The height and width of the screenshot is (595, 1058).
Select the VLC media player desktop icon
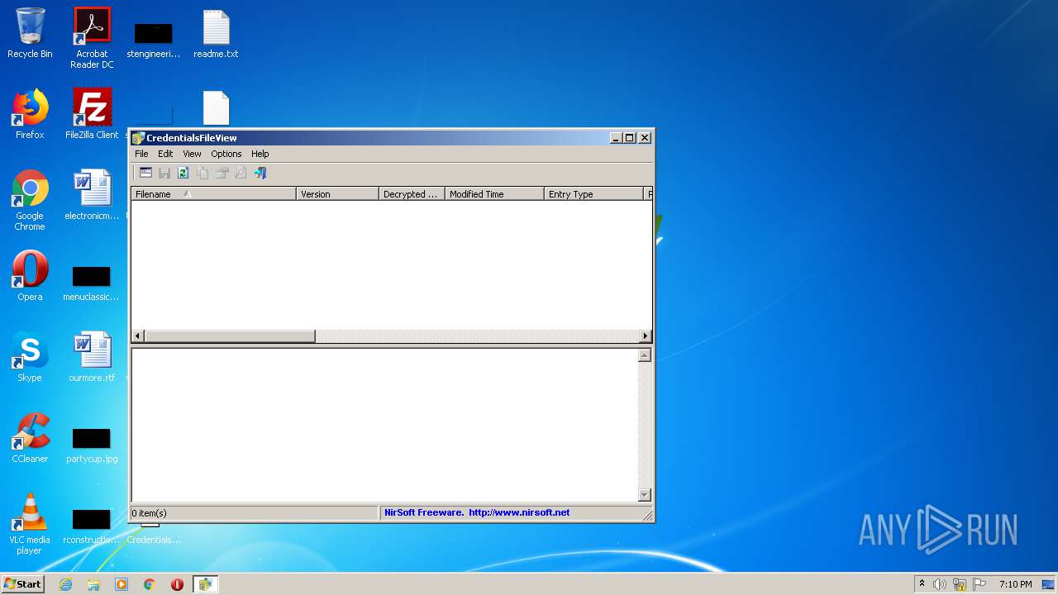click(x=30, y=524)
